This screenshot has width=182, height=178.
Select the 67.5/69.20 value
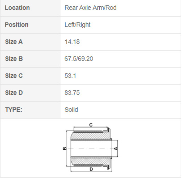(79, 59)
